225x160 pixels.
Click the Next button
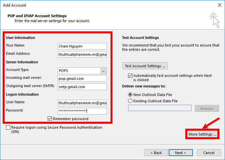181,153
